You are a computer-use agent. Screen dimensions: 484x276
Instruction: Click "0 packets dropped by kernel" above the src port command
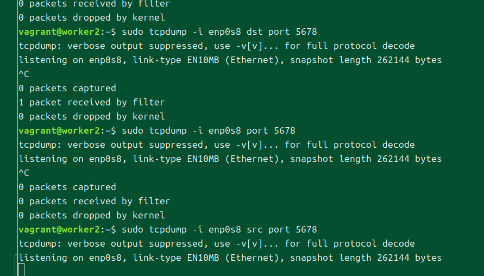(91, 215)
